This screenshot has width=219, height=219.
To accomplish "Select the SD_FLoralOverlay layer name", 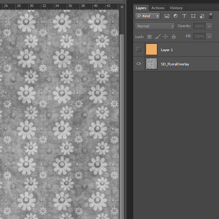I will pos(175,64).
